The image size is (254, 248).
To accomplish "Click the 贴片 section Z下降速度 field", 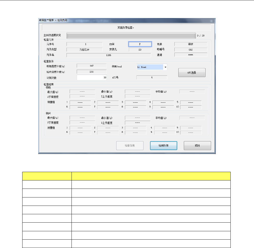I will point(82,123).
